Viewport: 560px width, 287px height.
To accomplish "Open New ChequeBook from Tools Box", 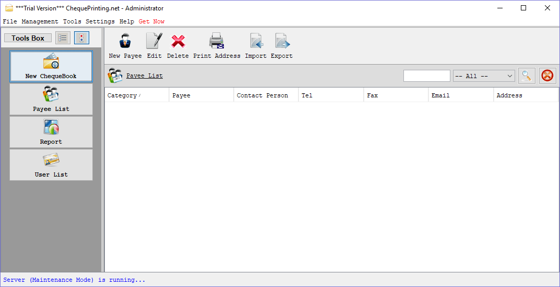I will point(51,66).
